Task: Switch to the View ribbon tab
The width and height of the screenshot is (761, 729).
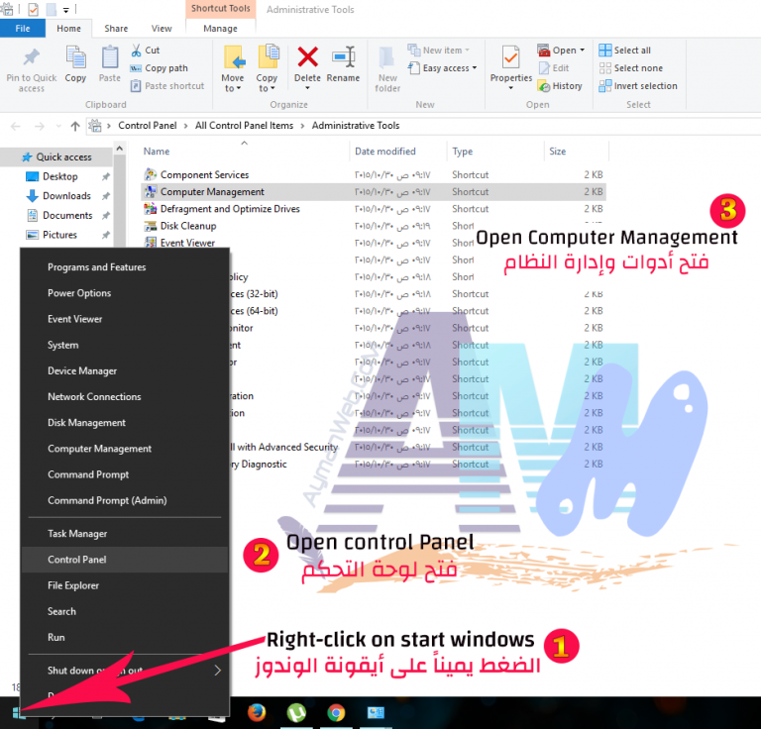Action: coord(162,28)
